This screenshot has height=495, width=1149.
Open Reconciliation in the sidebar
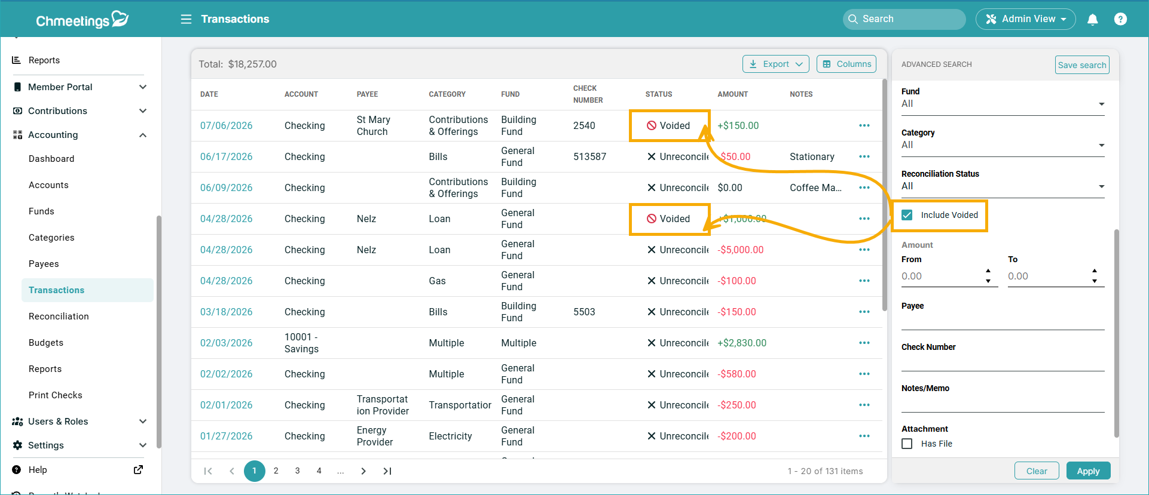[59, 316]
